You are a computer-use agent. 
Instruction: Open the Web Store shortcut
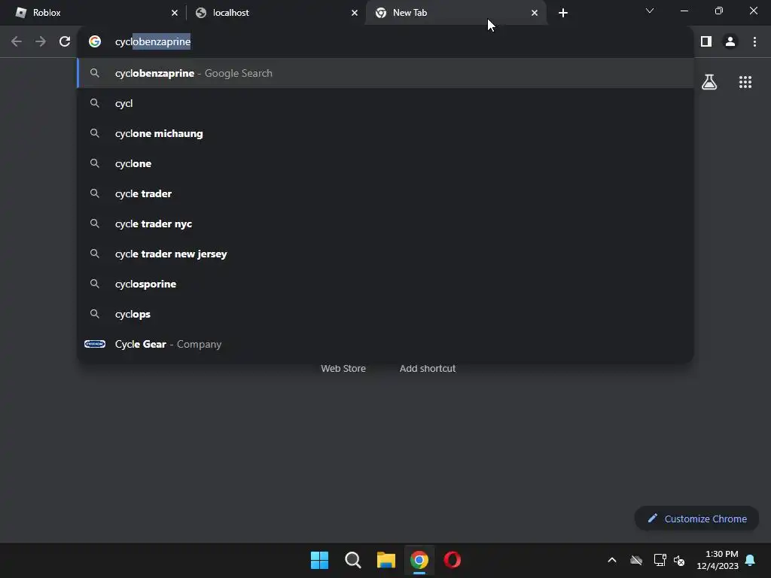click(x=343, y=369)
